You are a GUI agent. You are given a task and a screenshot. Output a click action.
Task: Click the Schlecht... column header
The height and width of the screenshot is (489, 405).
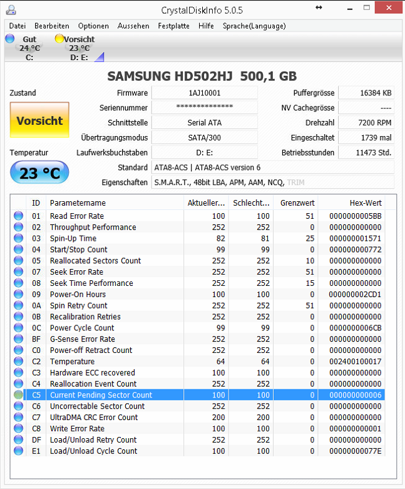click(251, 203)
